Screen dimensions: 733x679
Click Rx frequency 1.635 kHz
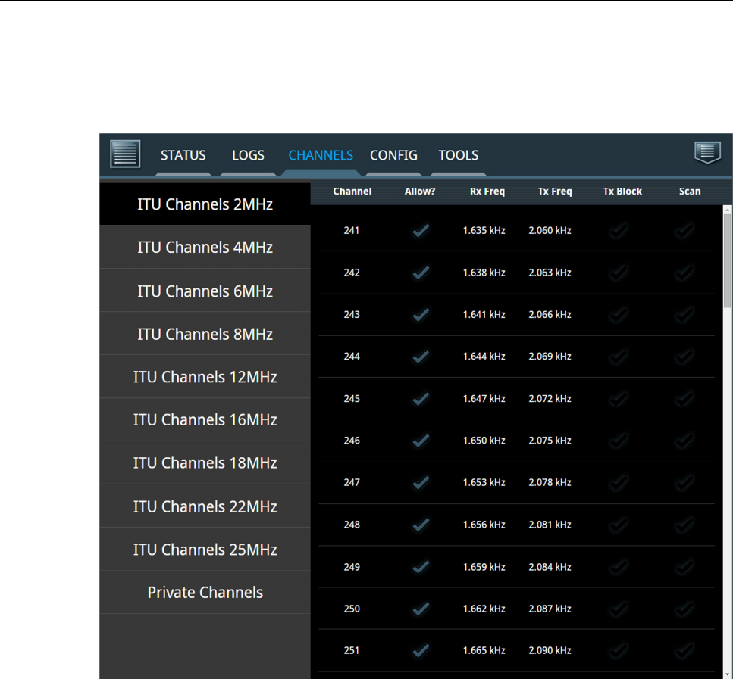(484, 230)
